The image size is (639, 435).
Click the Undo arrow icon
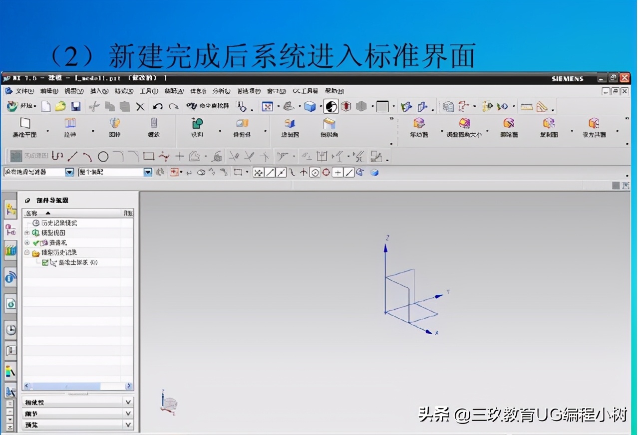[157, 106]
